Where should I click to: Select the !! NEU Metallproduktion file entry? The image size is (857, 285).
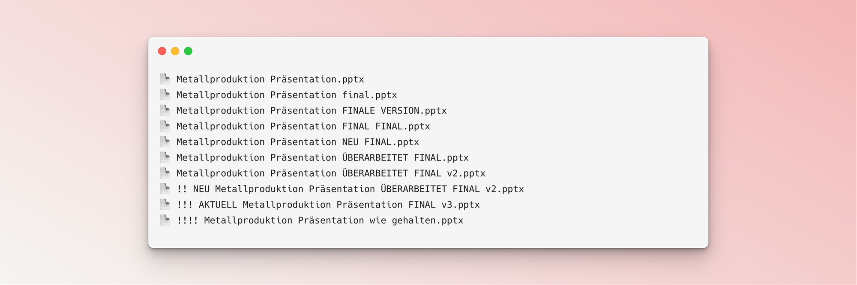350,189
